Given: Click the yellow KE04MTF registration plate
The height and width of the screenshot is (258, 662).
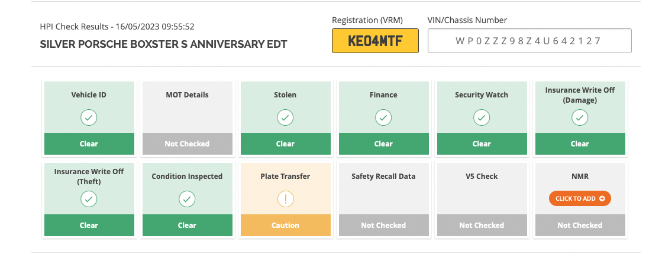Looking at the screenshot, I should point(375,41).
